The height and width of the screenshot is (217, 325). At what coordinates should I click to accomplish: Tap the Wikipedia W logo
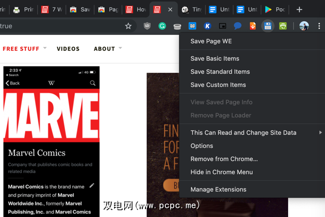[x=51, y=83]
